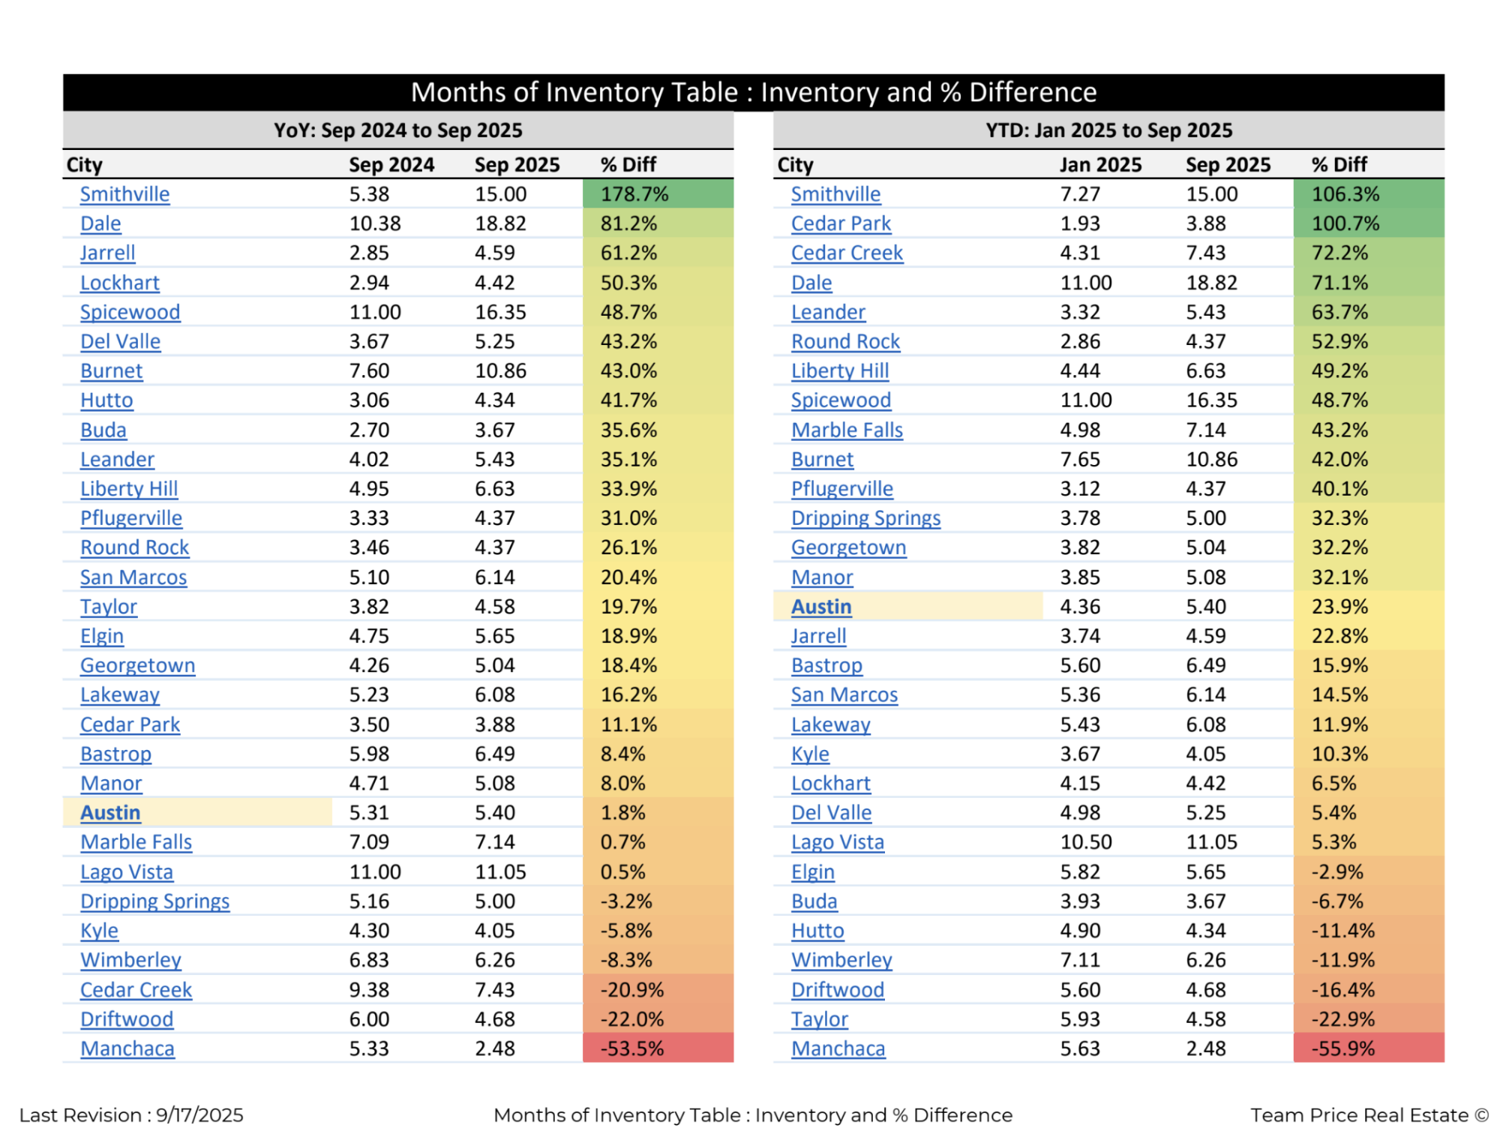The height and width of the screenshot is (1140, 1500).
Task: Select the Marble Falls link in the YTD table
Action: click(x=847, y=430)
